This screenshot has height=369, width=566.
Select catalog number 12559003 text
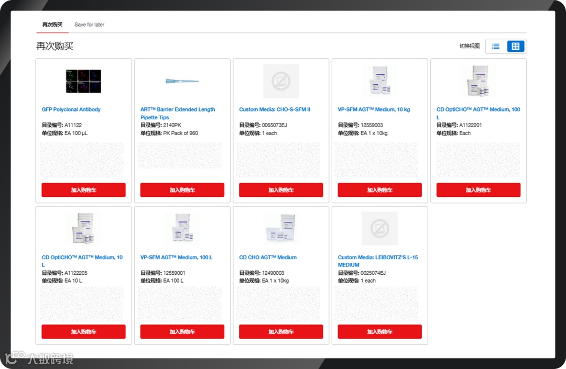point(372,125)
